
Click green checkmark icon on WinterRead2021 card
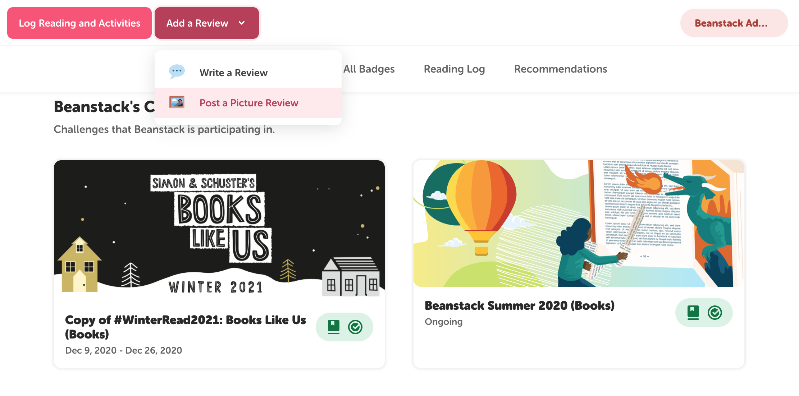pyautogui.click(x=355, y=327)
